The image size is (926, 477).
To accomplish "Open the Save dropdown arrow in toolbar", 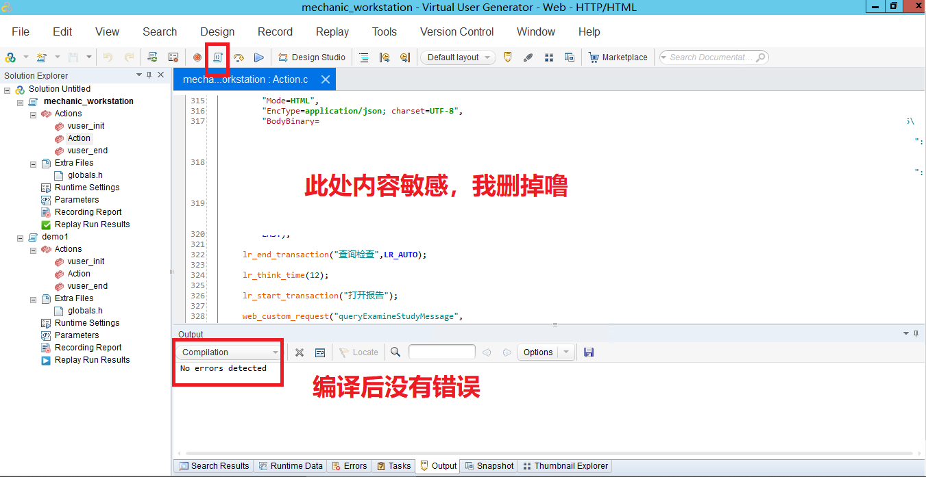I will click(88, 57).
